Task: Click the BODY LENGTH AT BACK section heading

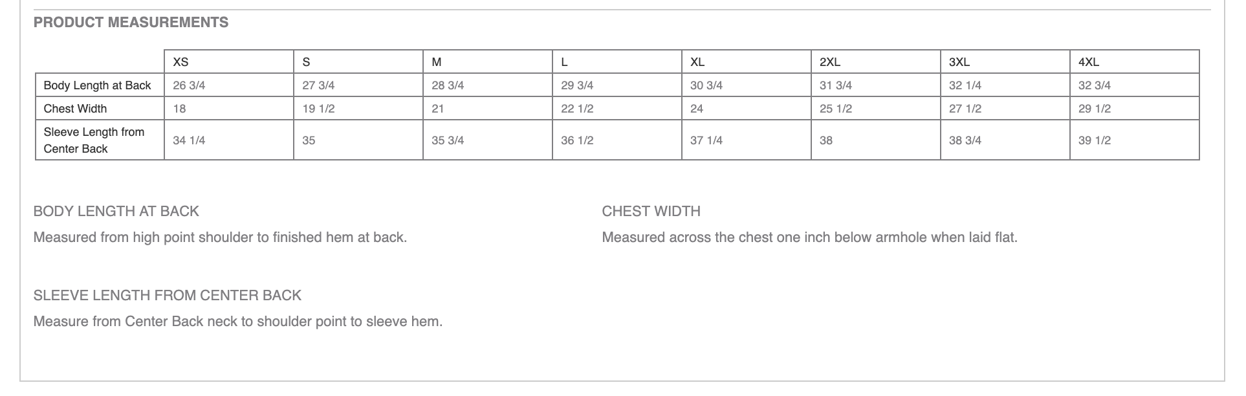Action: [x=116, y=212]
